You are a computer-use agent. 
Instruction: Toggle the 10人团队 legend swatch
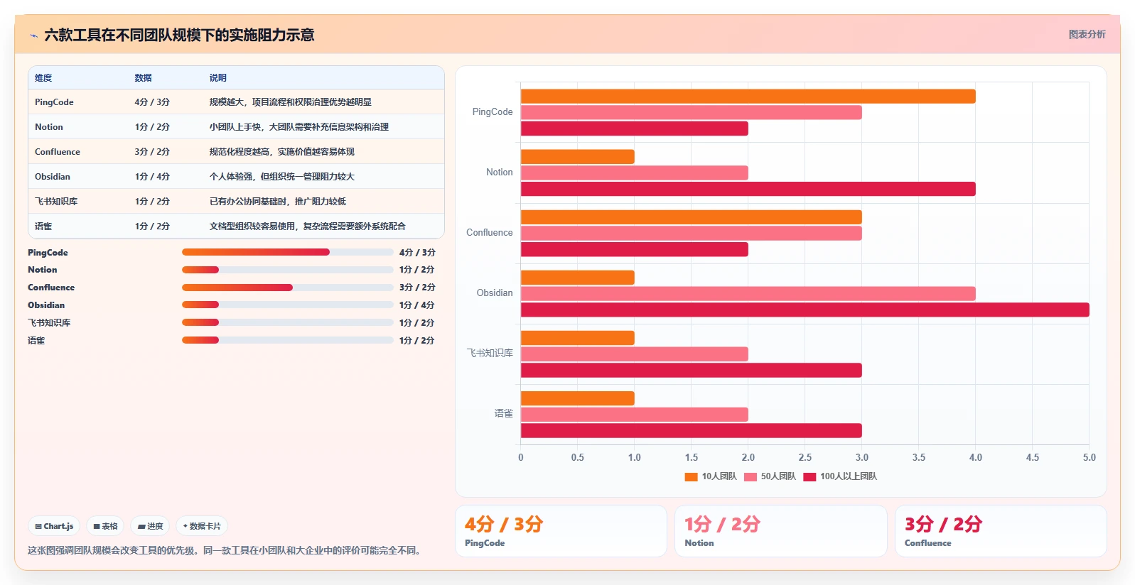691,477
